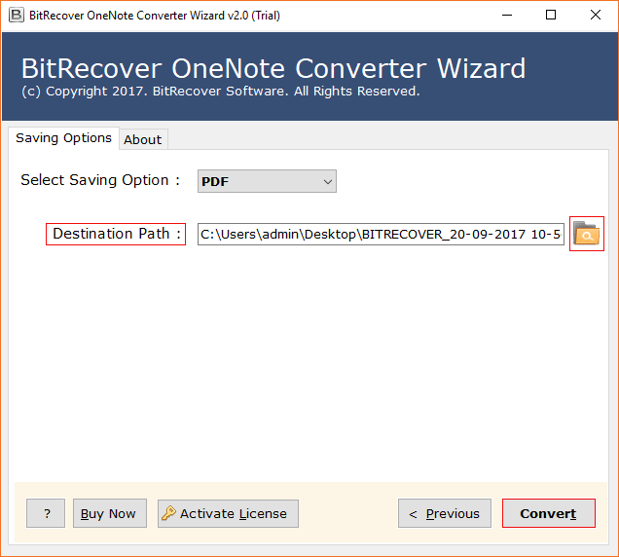Click the Destination Path label
This screenshot has height=557, width=619.
click(116, 234)
